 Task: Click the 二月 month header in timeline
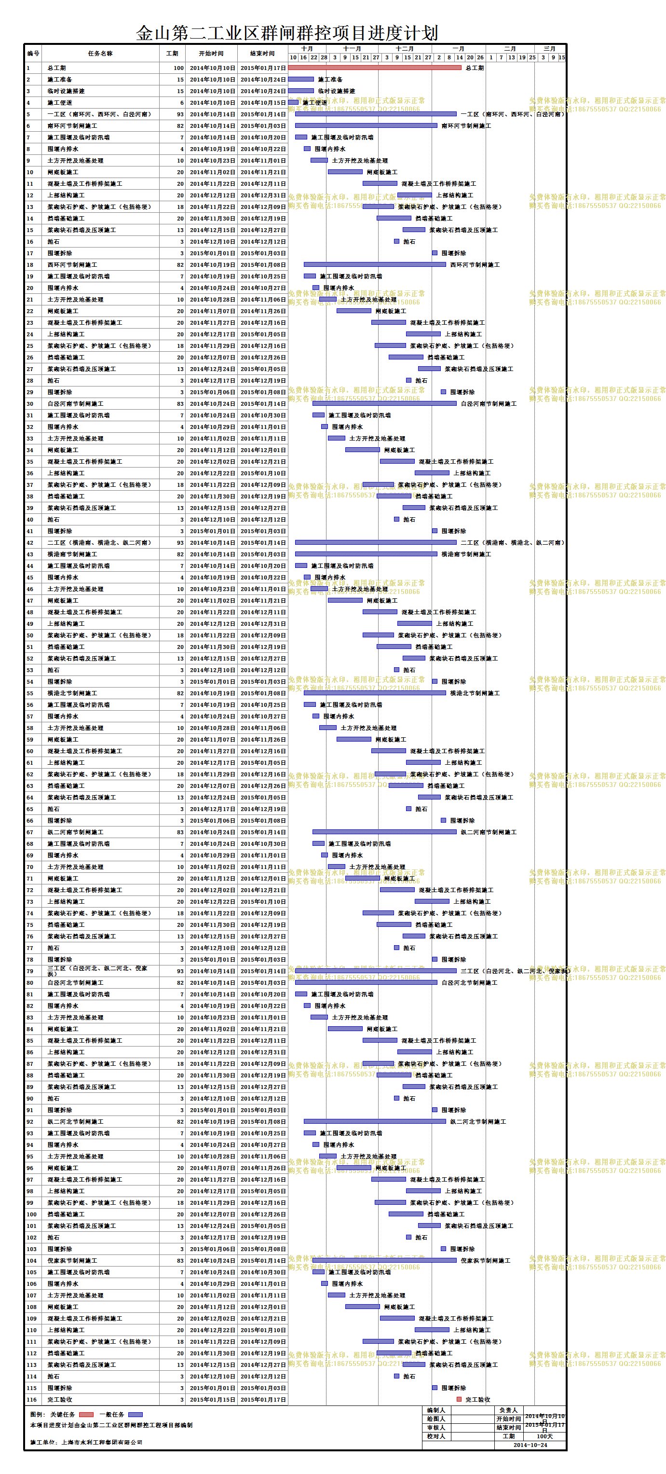510,49
